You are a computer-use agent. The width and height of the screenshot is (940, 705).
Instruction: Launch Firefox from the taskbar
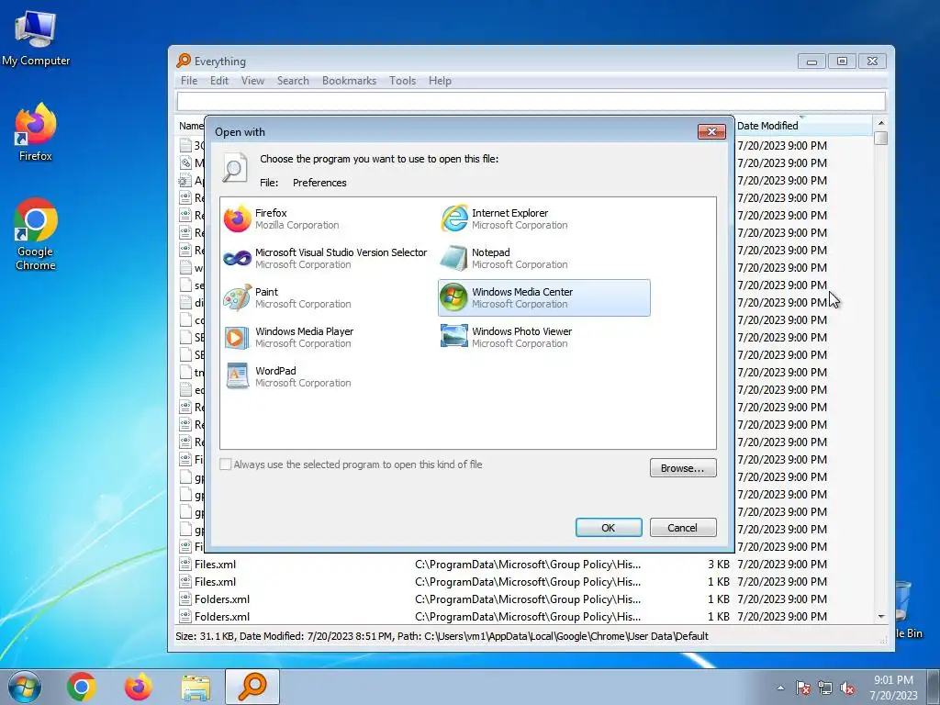[139, 687]
